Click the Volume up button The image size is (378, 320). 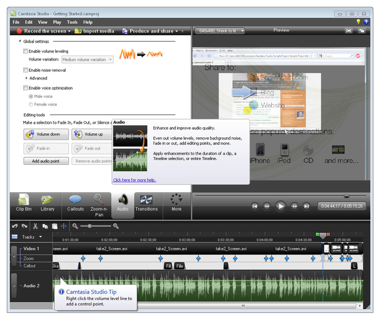click(92, 134)
